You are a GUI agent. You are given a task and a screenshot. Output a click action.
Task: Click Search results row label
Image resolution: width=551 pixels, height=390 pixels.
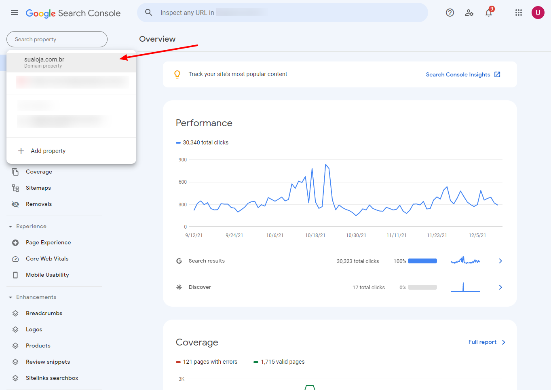click(x=207, y=261)
